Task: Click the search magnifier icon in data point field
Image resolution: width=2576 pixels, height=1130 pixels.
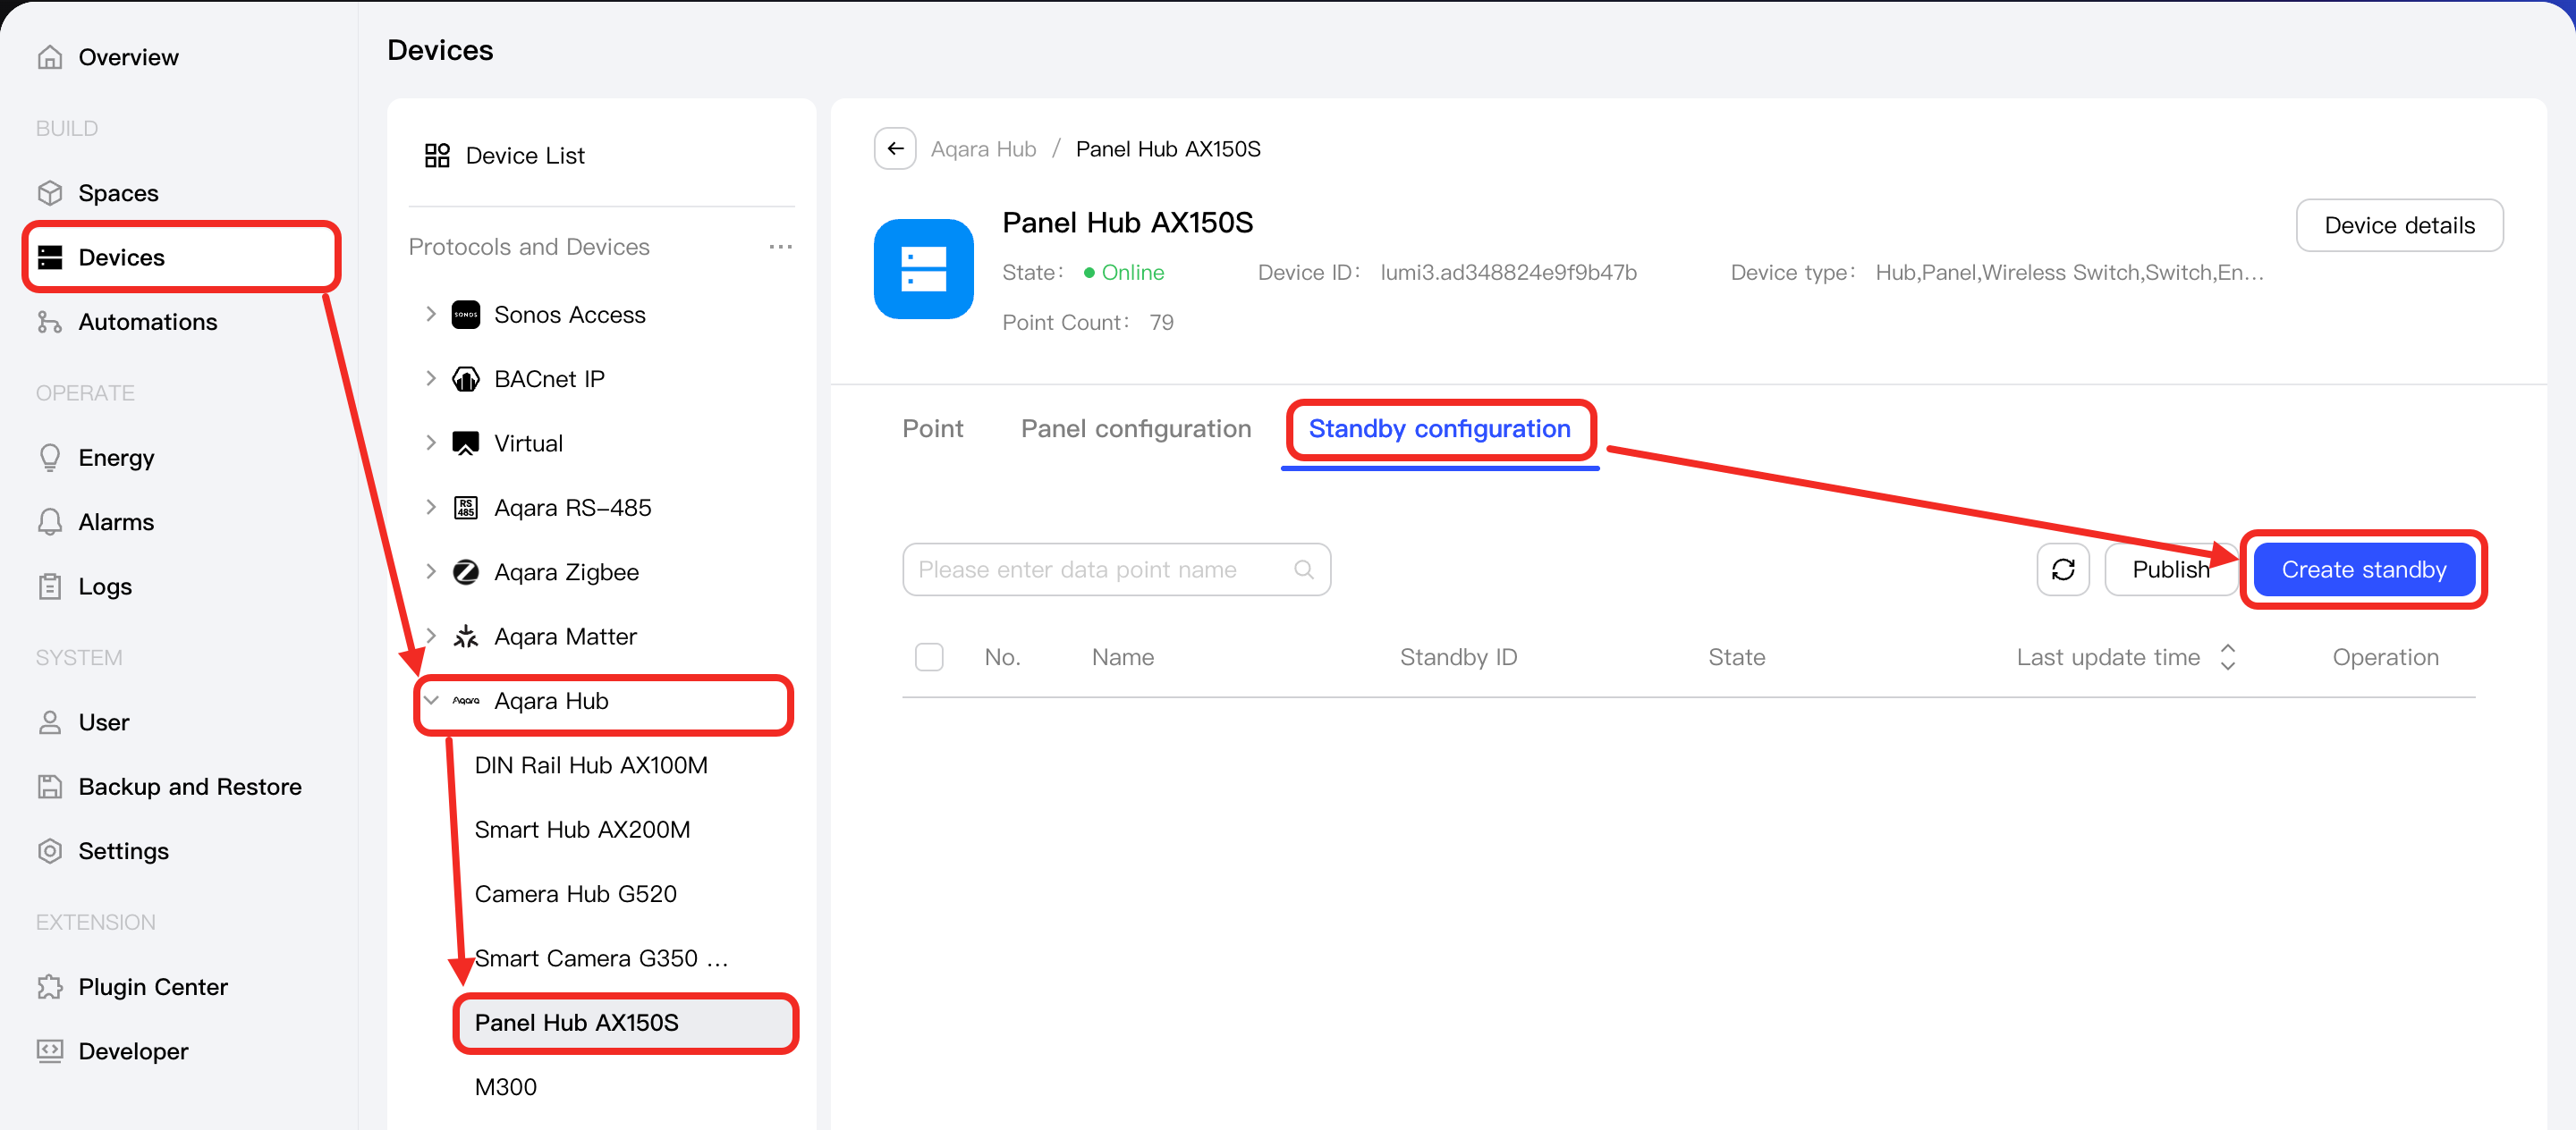Action: (1303, 569)
